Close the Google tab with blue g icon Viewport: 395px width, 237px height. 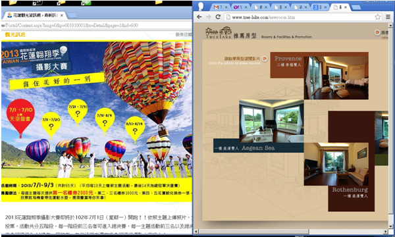(325, 7)
